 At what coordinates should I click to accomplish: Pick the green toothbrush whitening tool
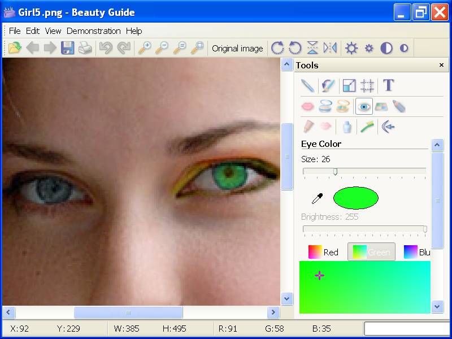click(x=367, y=127)
